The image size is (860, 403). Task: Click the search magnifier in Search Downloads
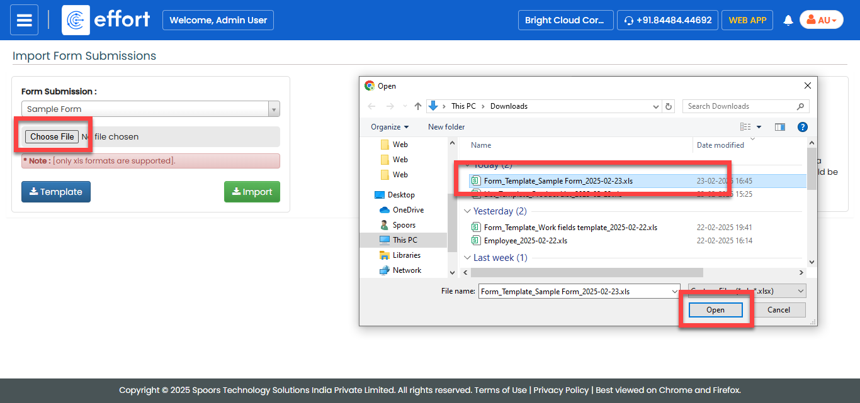click(801, 106)
